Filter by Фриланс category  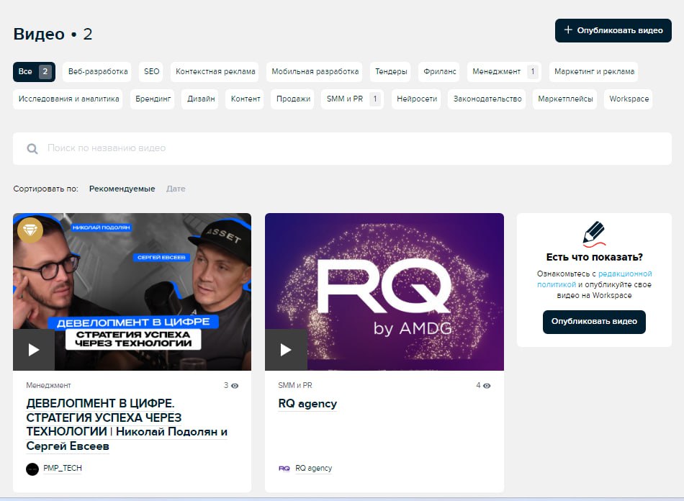tap(439, 71)
